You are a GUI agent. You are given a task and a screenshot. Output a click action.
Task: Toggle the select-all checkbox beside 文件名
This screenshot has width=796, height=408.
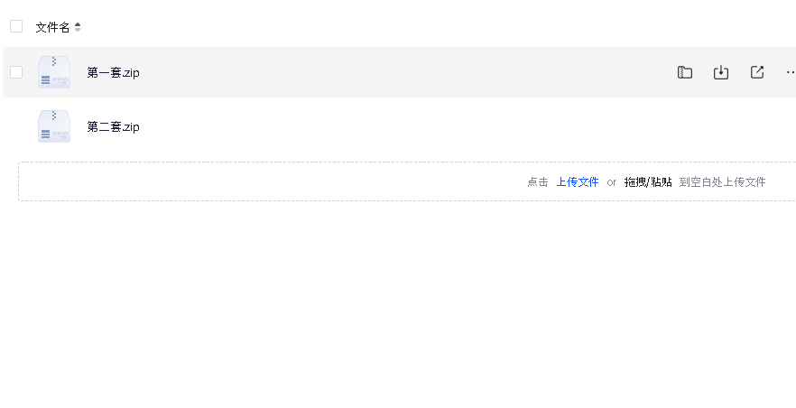click(x=16, y=26)
